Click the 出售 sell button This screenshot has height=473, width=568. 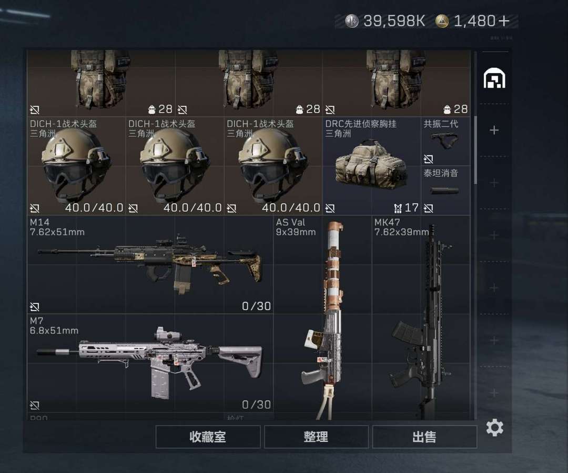[x=424, y=437]
